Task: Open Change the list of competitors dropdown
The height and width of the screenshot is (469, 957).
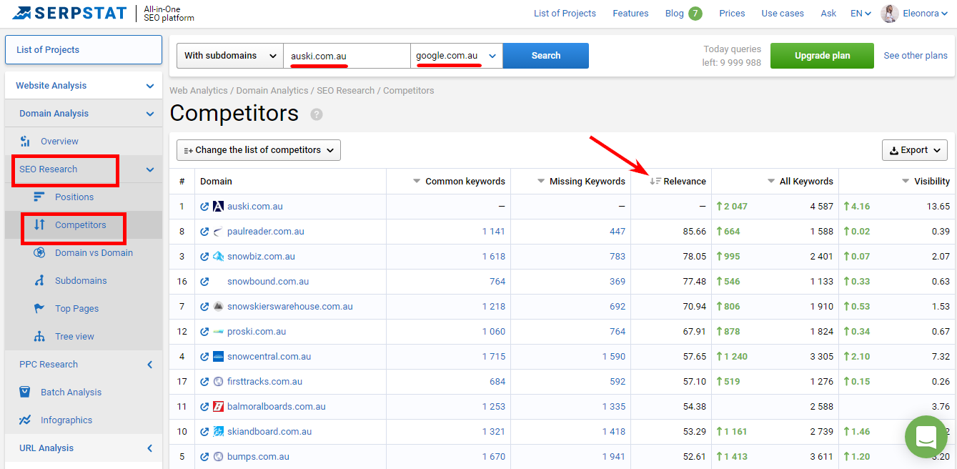Action: tap(259, 150)
